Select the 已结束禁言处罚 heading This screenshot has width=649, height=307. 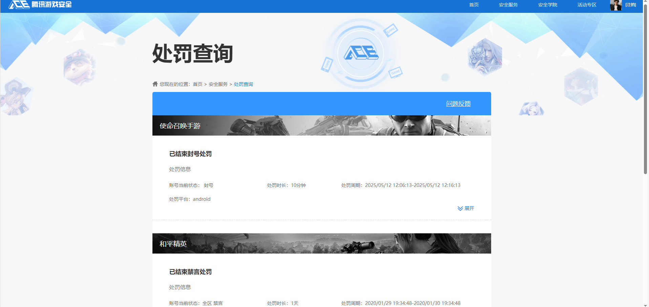(190, 272)
